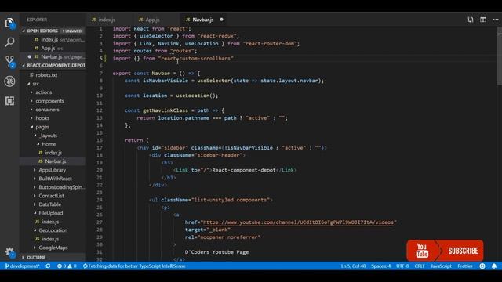Click the Open Changes editor icon
Screen dimensions: 502x282
[x=471, y=20]
